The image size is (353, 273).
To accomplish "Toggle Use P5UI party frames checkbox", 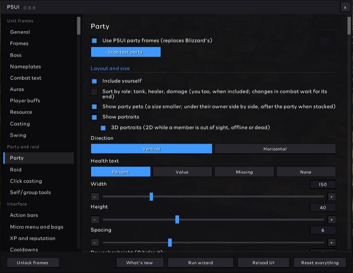I will click(94, 40).
